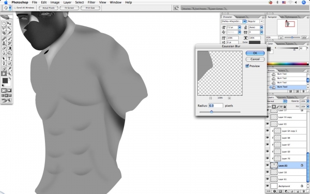Select the Eraser tool

coord(4,48)
